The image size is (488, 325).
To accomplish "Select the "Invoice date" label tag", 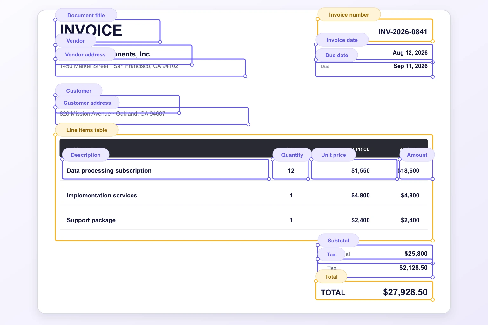I will tap(342, 40).
